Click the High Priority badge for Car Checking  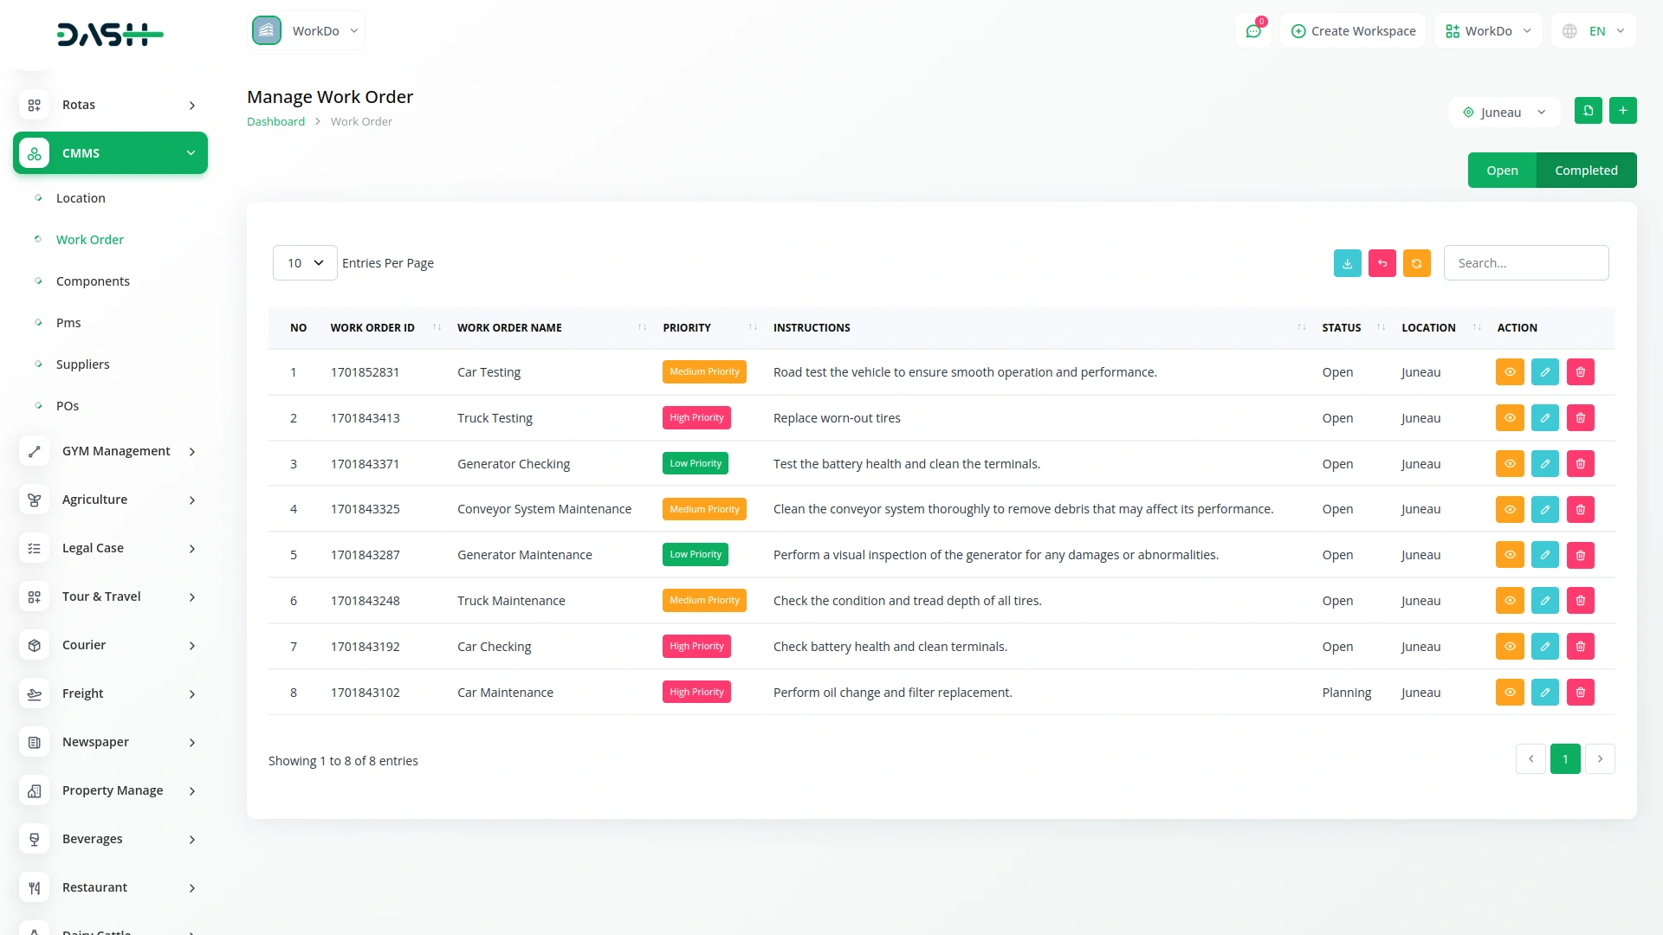pos(696,647)
